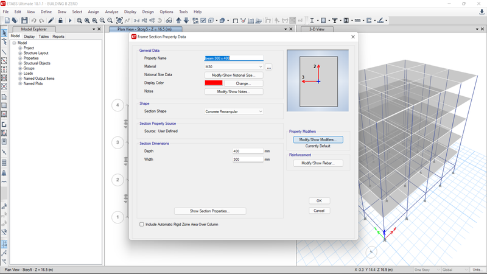
Task: Click the Rubber Band Zoom magnifier icon
Action: (80, 21)
